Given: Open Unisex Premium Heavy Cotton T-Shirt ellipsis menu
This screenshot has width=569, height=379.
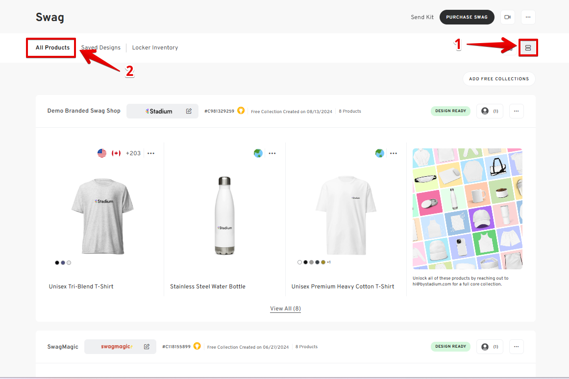Looking at the screenshot, I should [394, 153].
